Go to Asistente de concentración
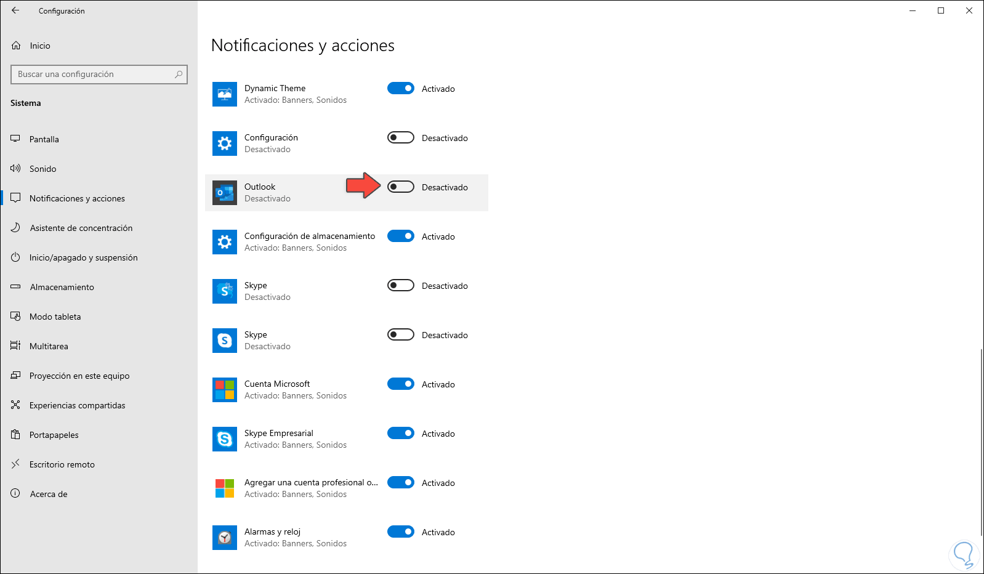This screenshot has width=984, height=574. (x=81, y=228)
